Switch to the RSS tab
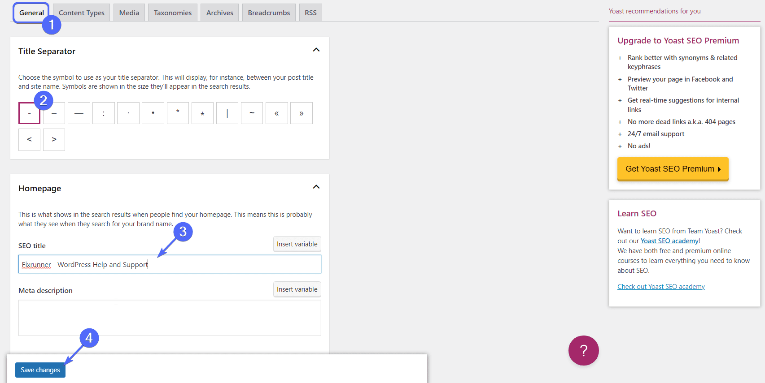This screenshot has height=383, width=765. (x=310, y=13)
